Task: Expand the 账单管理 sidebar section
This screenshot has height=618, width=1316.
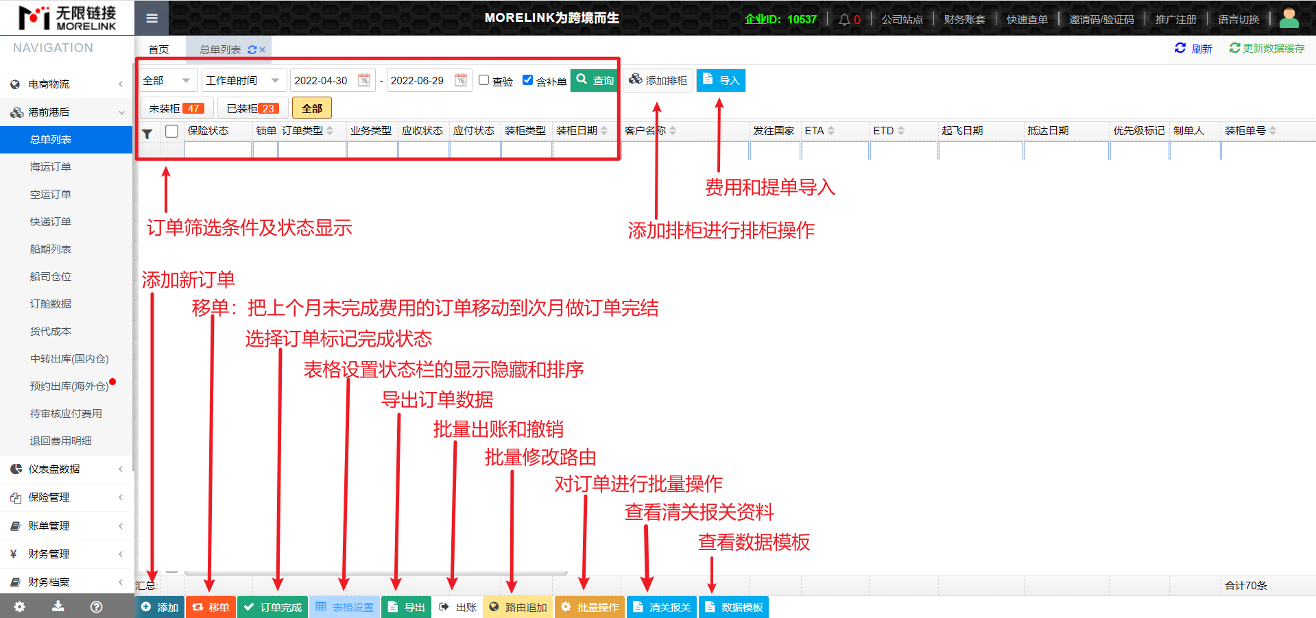Action: [67, 526]
